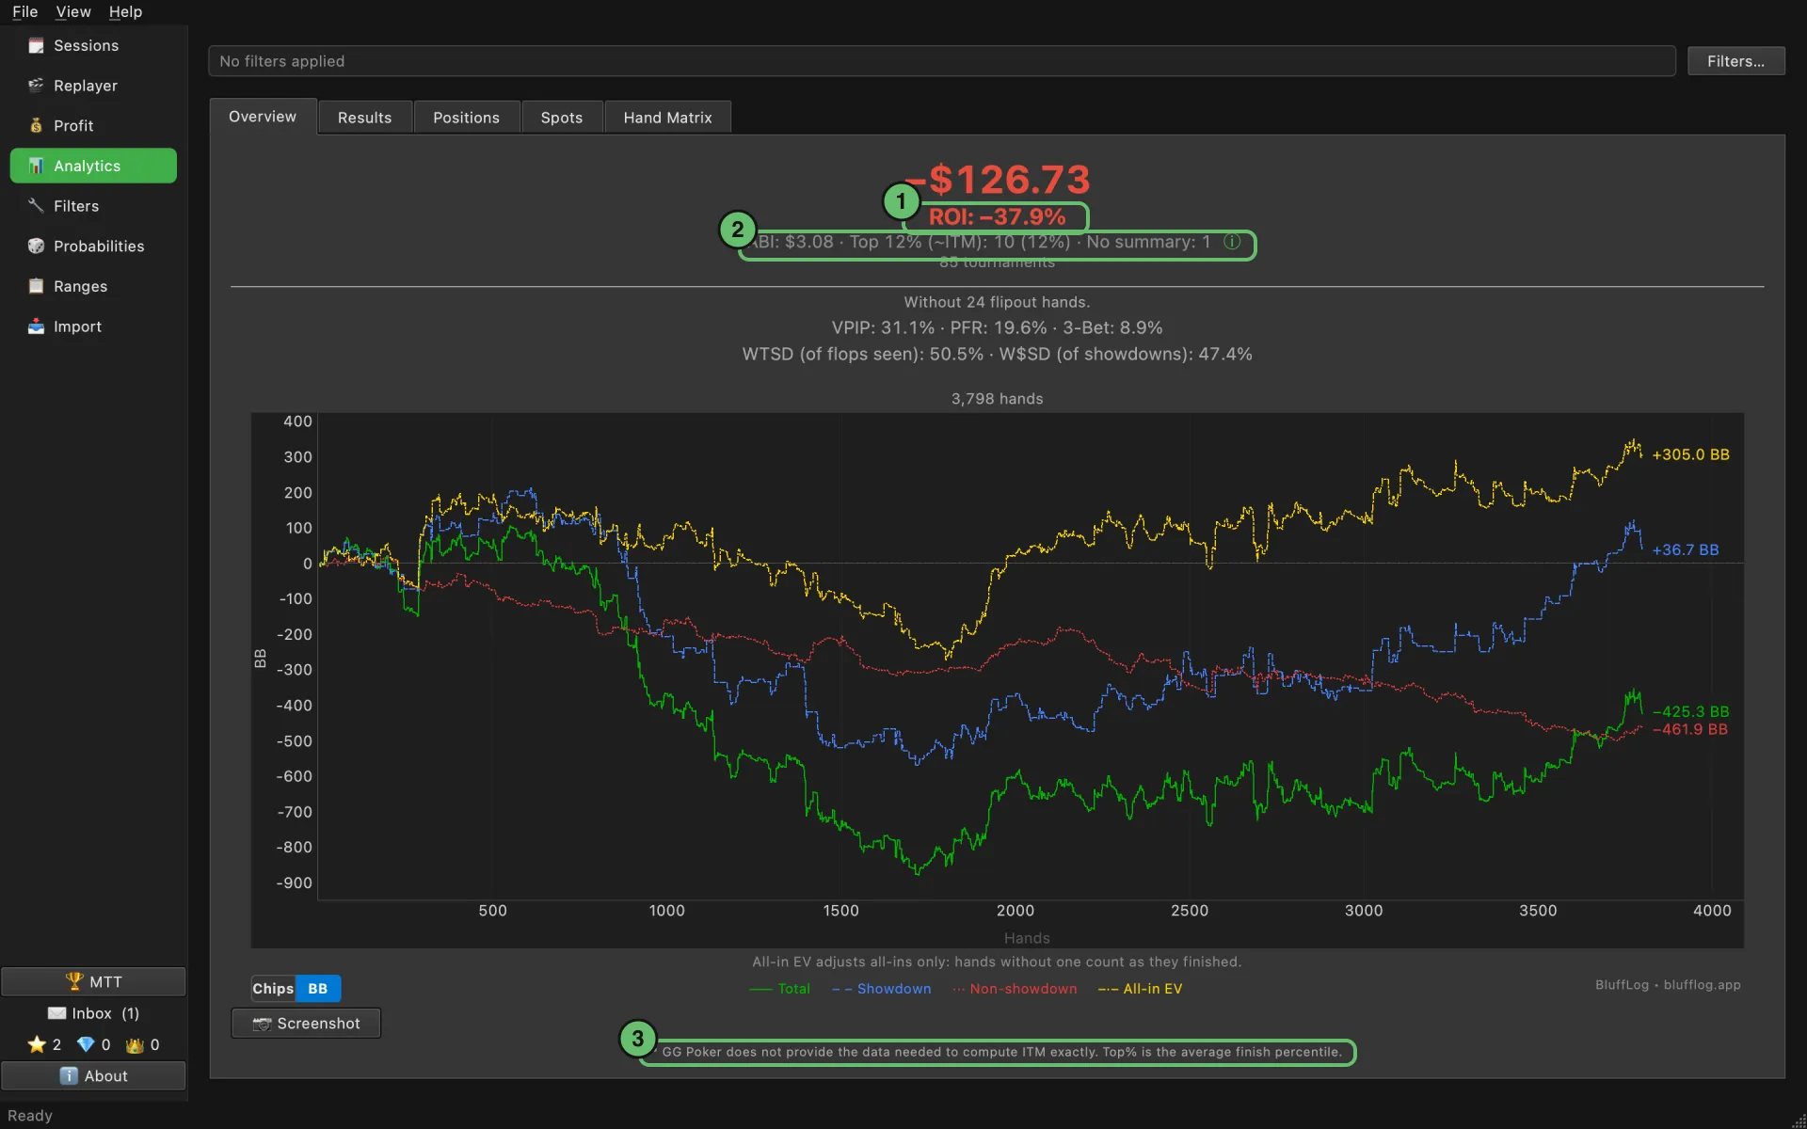This screenshot has height=1129, width=1807.
Task: Open the Help menu
Action: [125, 11]
